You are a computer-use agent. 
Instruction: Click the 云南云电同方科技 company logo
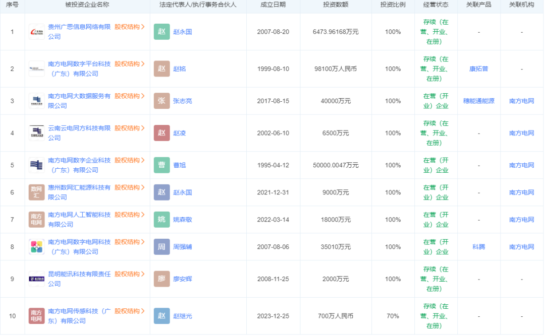[37, 133]
